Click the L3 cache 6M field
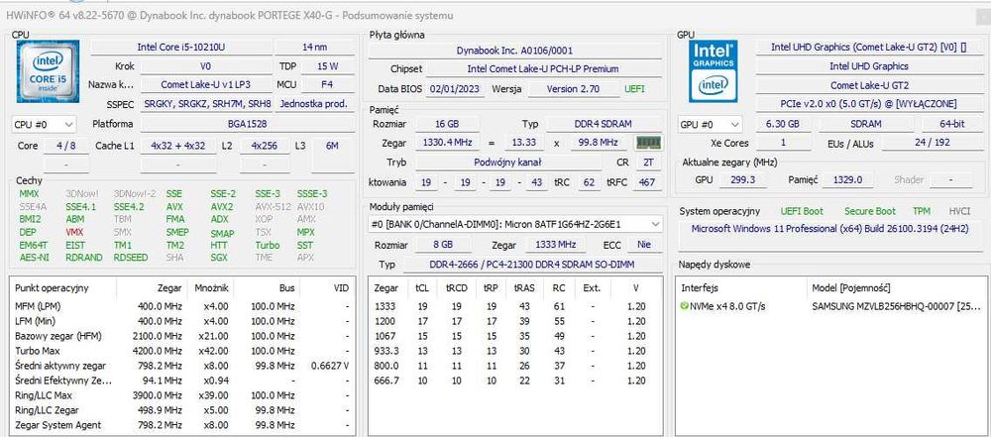Image resolution: width=991 pixels, height=437 pixels. [332, 146]
